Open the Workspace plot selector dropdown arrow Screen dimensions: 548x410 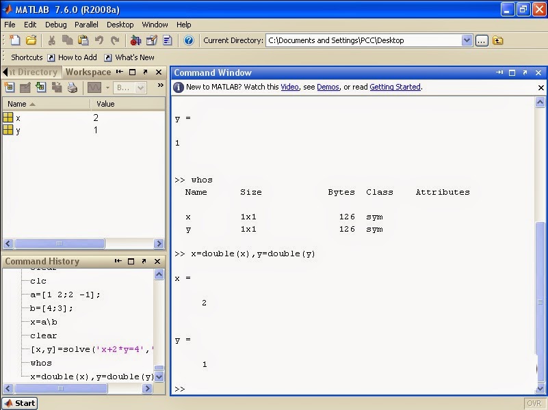pos(107,87)
